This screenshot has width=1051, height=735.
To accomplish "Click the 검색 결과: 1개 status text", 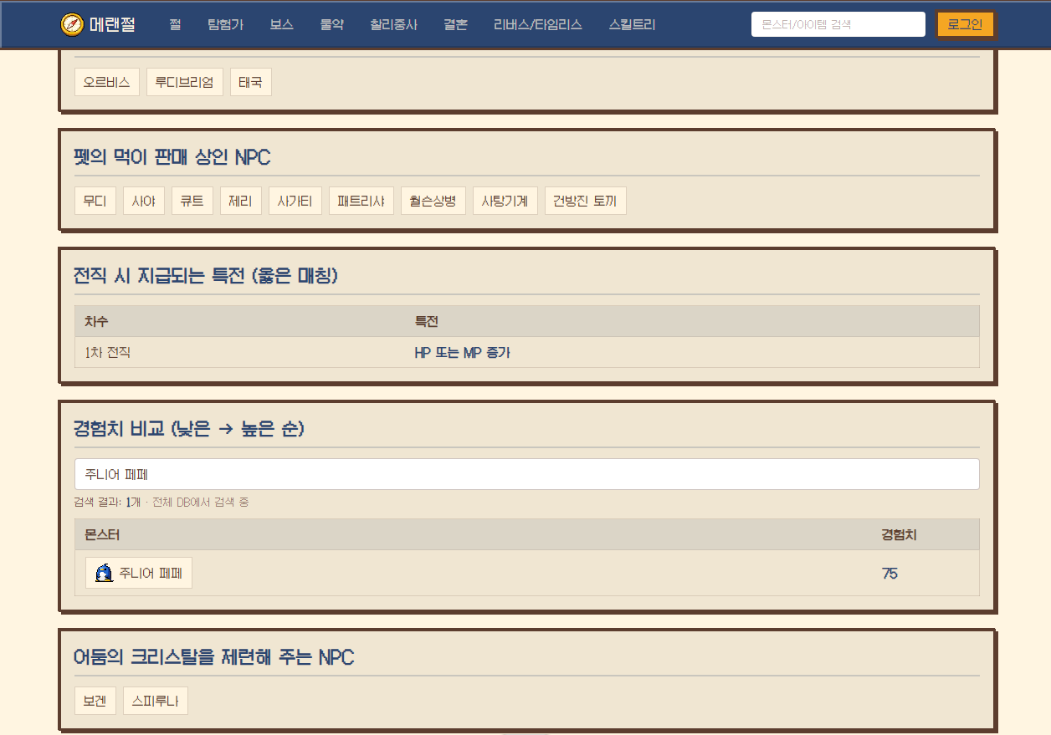I will [x=107, y=503].
